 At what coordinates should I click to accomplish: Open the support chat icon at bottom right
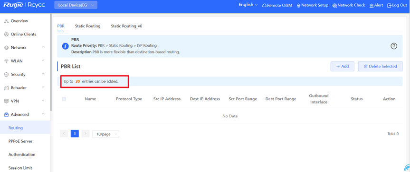click(407, 167)
